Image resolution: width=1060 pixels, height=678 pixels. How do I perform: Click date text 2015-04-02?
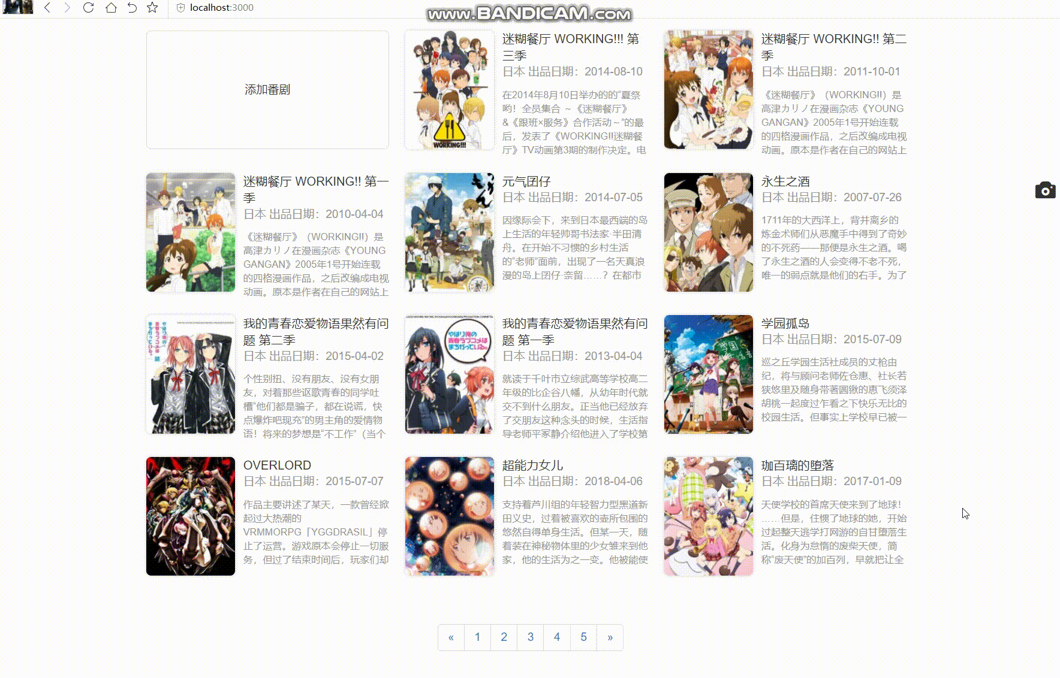tap(354, 356)
